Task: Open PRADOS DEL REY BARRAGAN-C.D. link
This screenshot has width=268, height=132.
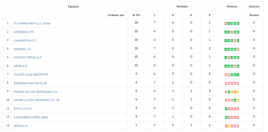Action: [x=36, y=92]
